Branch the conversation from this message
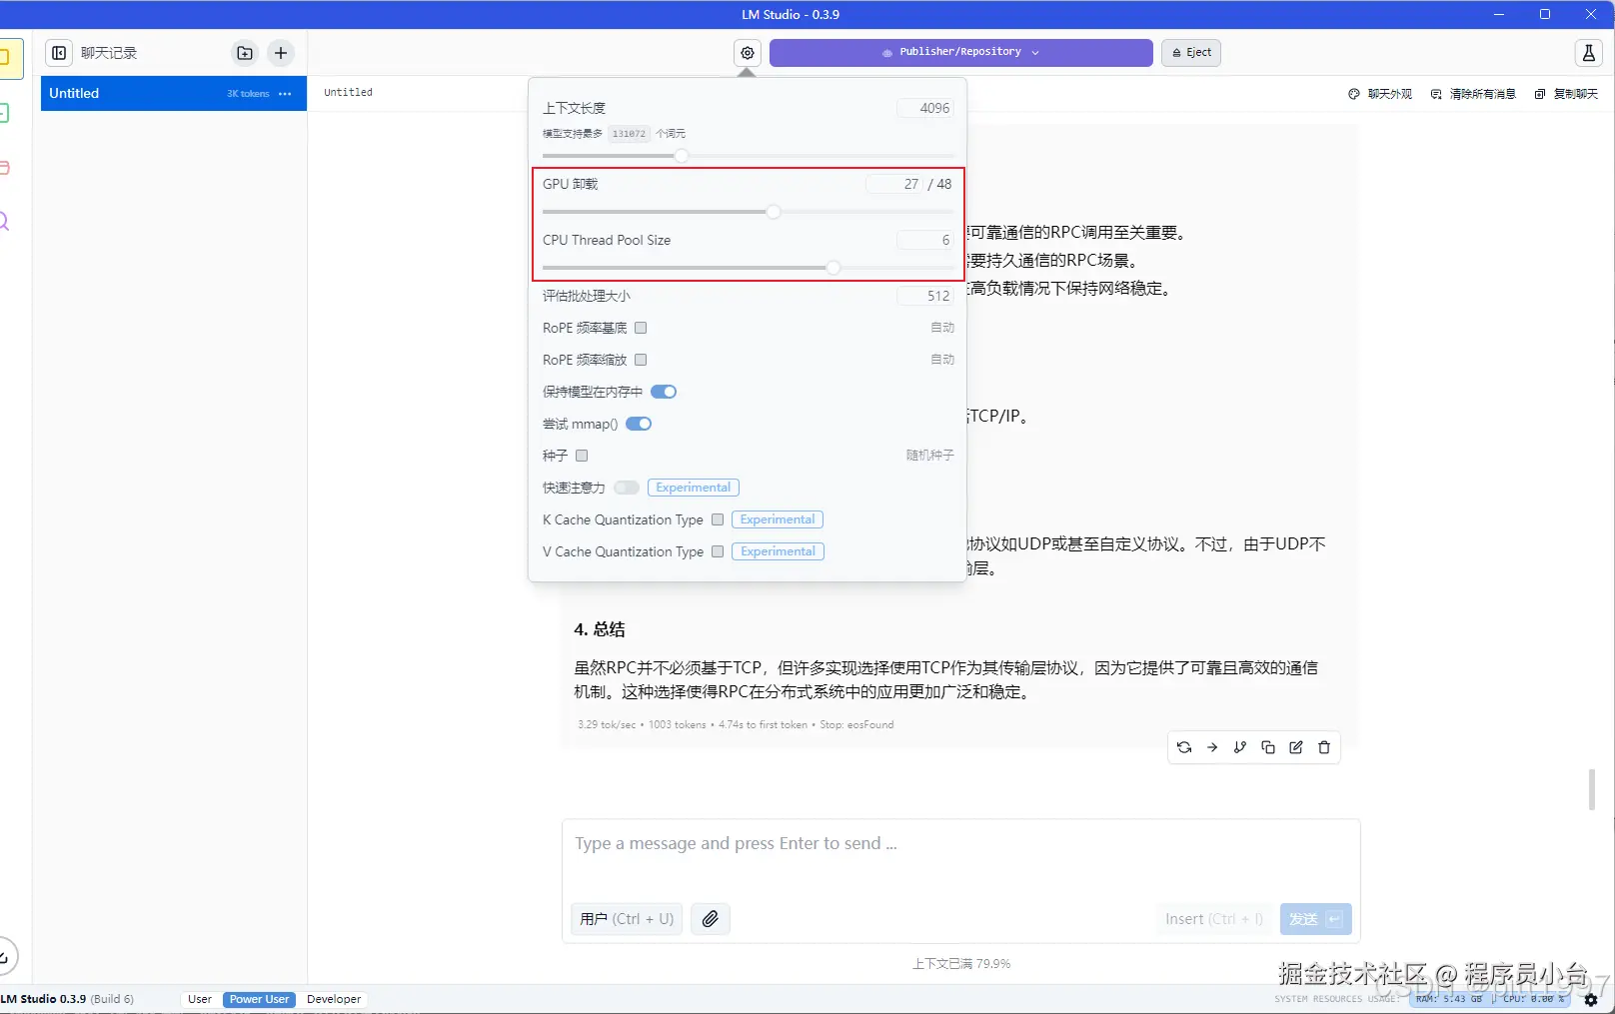Viewport: 1615px width, 1014px height. pos(1240,747)
